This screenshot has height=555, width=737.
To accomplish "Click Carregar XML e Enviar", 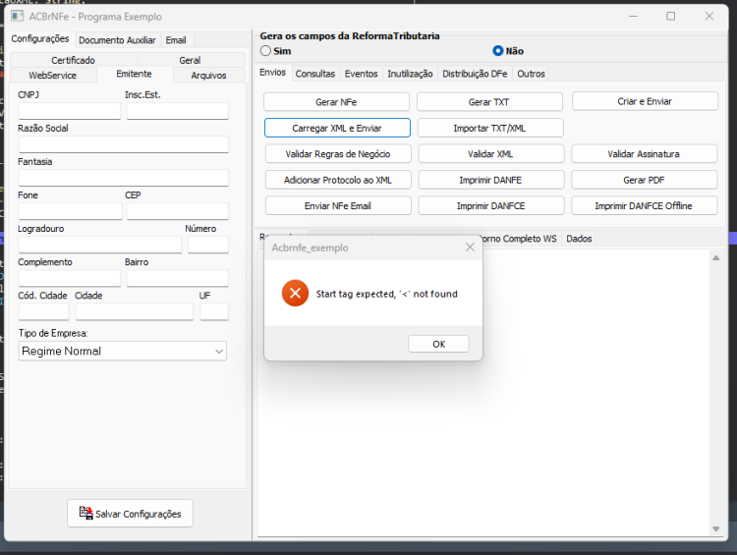I will 337,128.
